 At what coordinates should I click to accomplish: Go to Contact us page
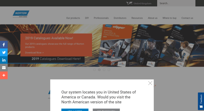[187, 18]
